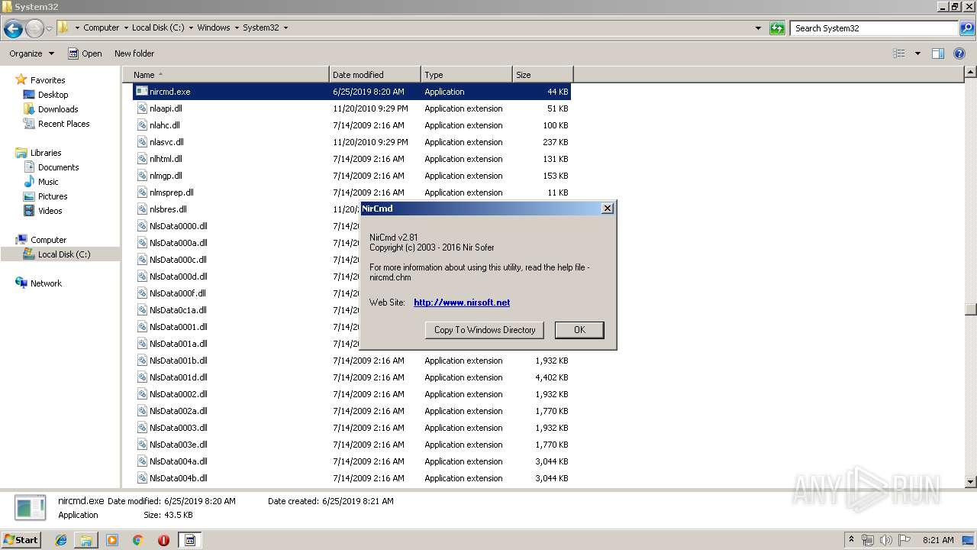
Task: Open Downloads in the navigation pane
Action: pos(58,109)
